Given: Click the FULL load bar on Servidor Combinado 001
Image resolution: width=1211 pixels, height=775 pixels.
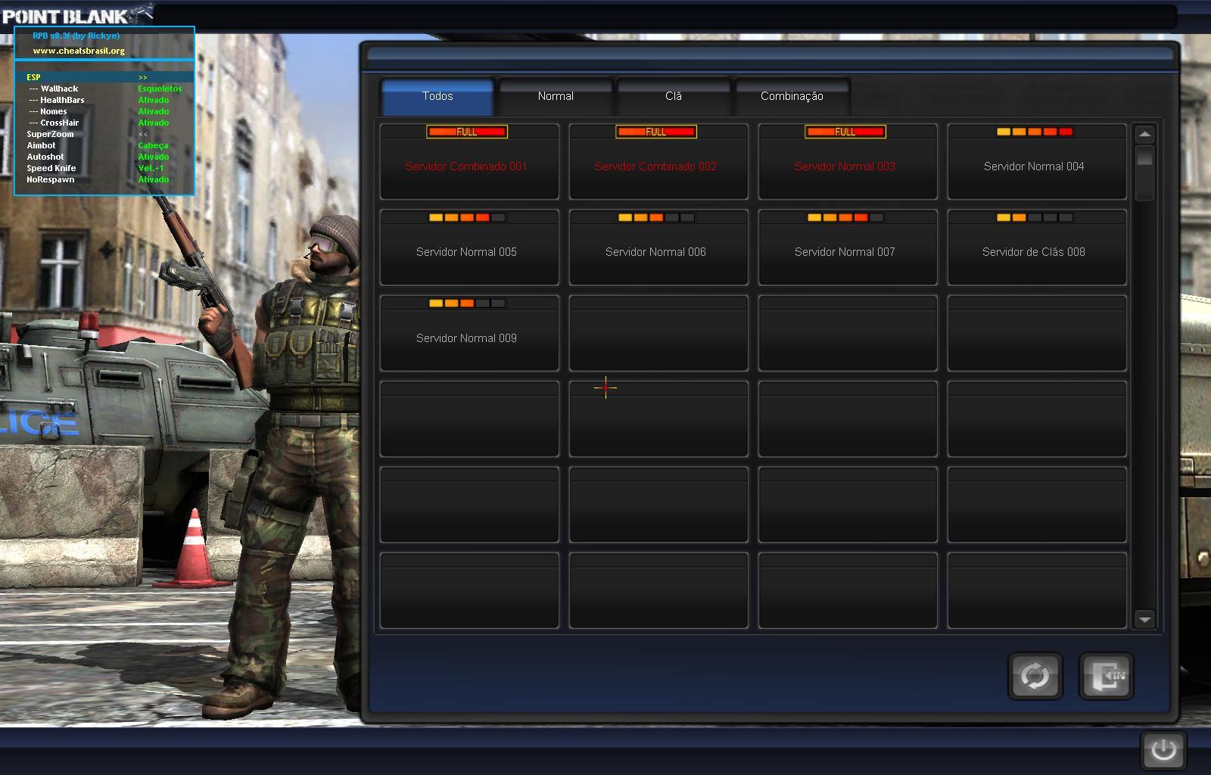Looking at the screenshot, I should point(467,132).
